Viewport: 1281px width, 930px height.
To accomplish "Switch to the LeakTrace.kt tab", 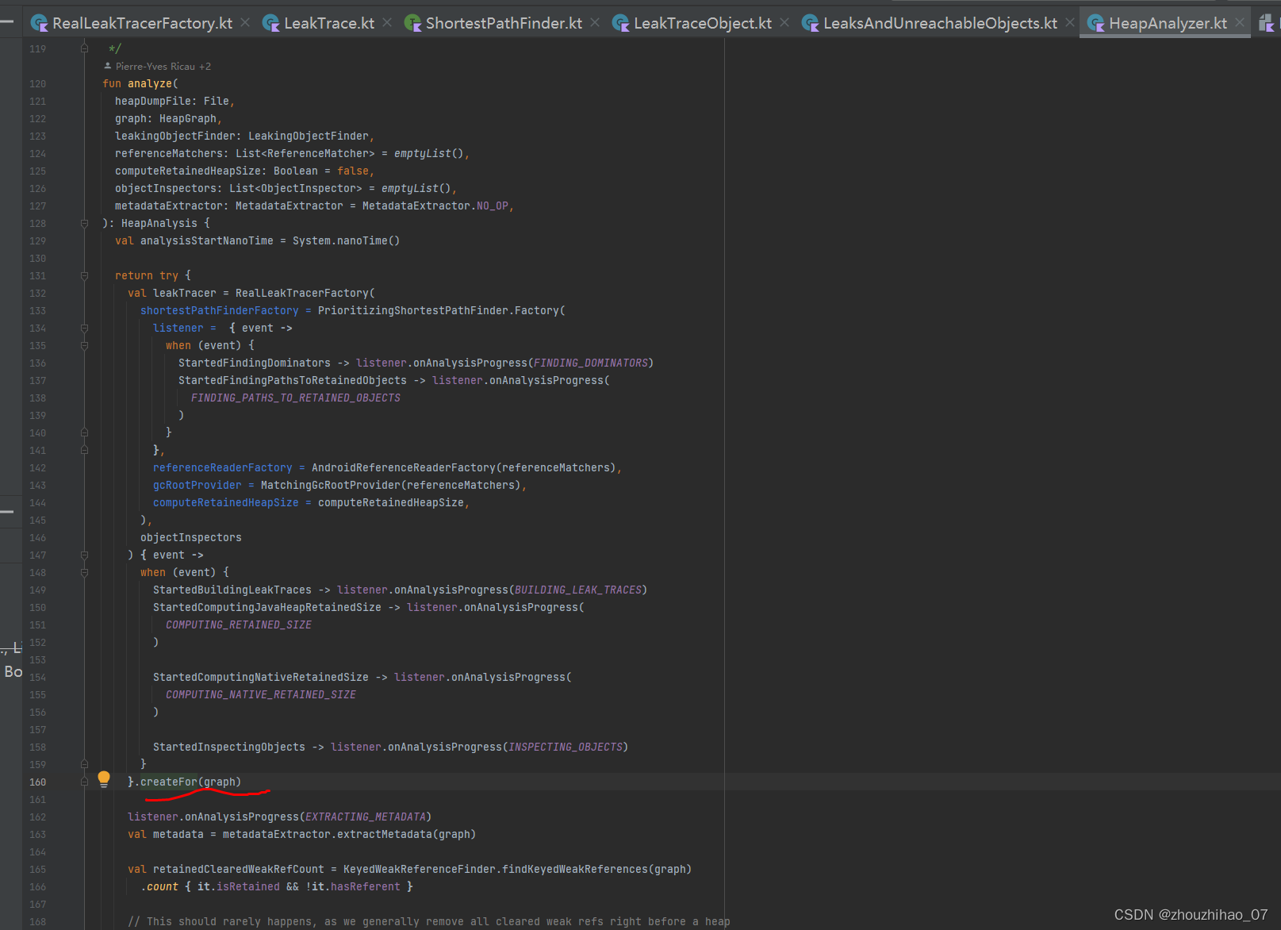I will [x=329, y=23].
